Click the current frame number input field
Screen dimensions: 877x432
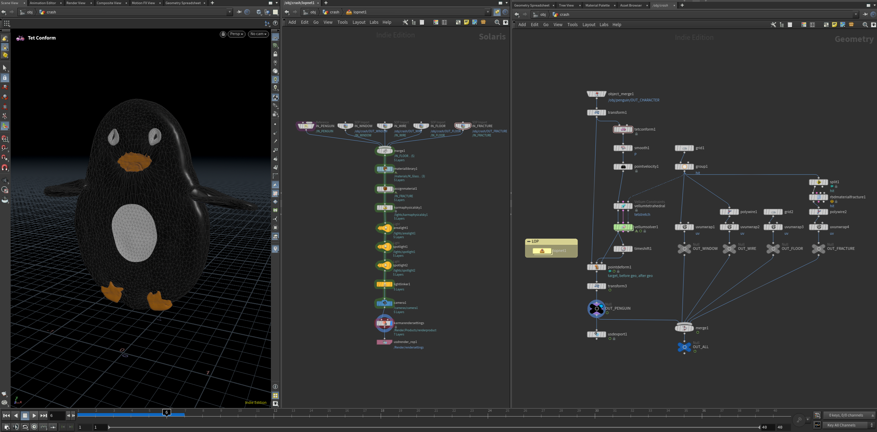pos(57,416)
